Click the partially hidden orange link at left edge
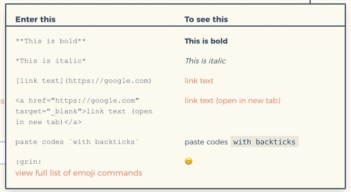The width and height of the screenshot is (351, 192). pos(2,101)
